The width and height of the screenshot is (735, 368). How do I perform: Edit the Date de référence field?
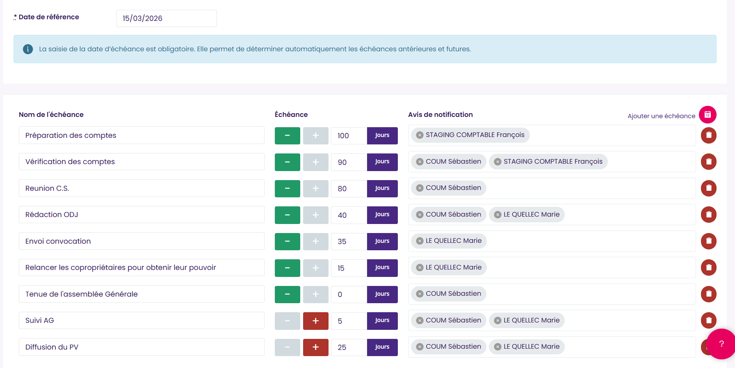(x=167, y=18)
